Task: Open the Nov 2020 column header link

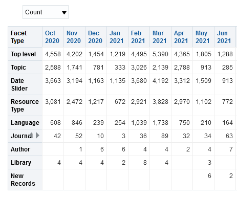Action: coord(74,37)
